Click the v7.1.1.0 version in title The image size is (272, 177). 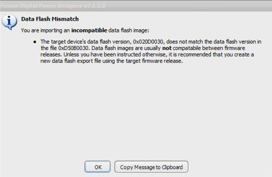click(x=94, y=6)
